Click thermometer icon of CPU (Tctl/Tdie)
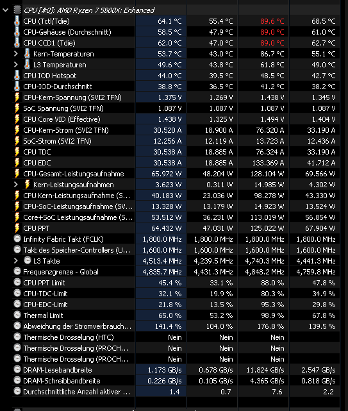The image size is (348, 411). pyautogui.click(x=17, y=21)
